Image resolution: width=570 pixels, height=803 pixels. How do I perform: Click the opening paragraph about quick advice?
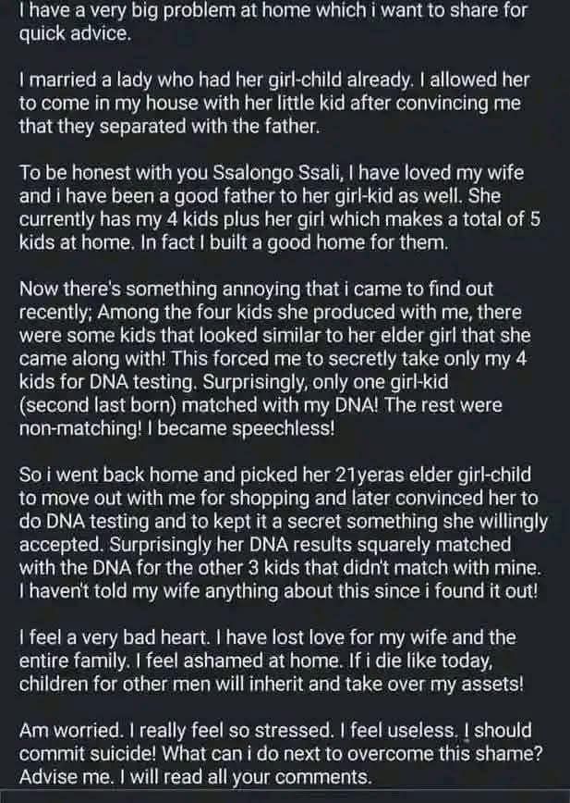tap(273, 21)
